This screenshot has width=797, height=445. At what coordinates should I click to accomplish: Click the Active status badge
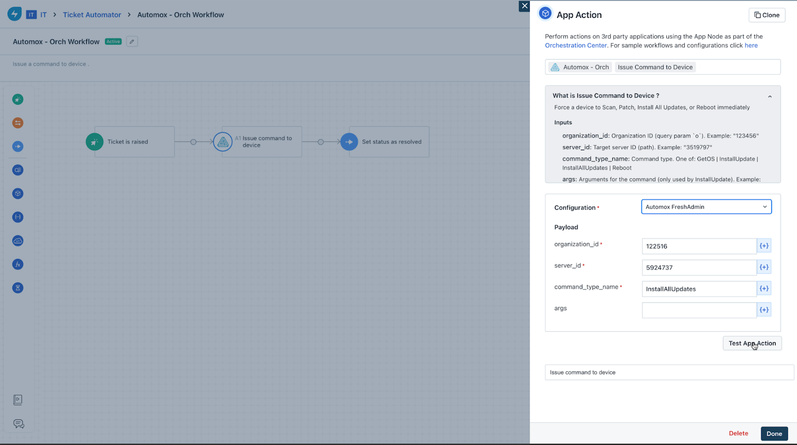pos(114,42)
